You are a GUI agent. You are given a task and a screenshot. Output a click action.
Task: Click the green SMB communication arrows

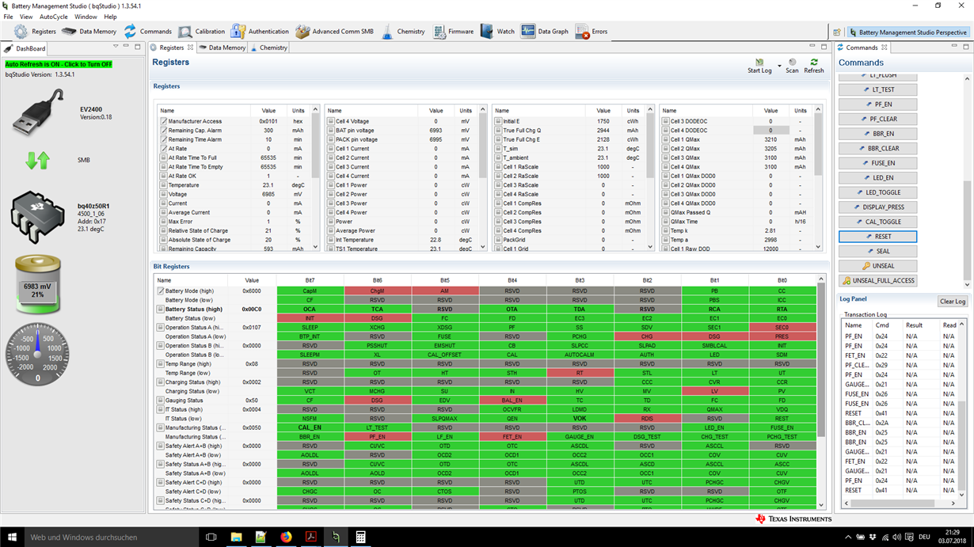click(x=37, y=160)
